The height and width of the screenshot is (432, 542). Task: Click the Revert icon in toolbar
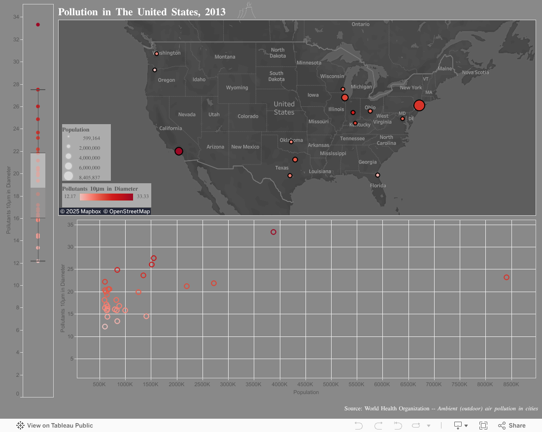coord(398,426)
